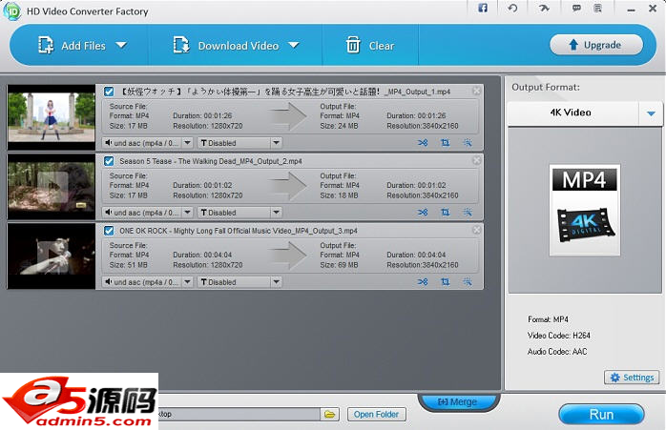This screenshot has width=666, height=430.
Task: Click the clip/trim icon for Walking Dead video
Action: coord(423,213)
